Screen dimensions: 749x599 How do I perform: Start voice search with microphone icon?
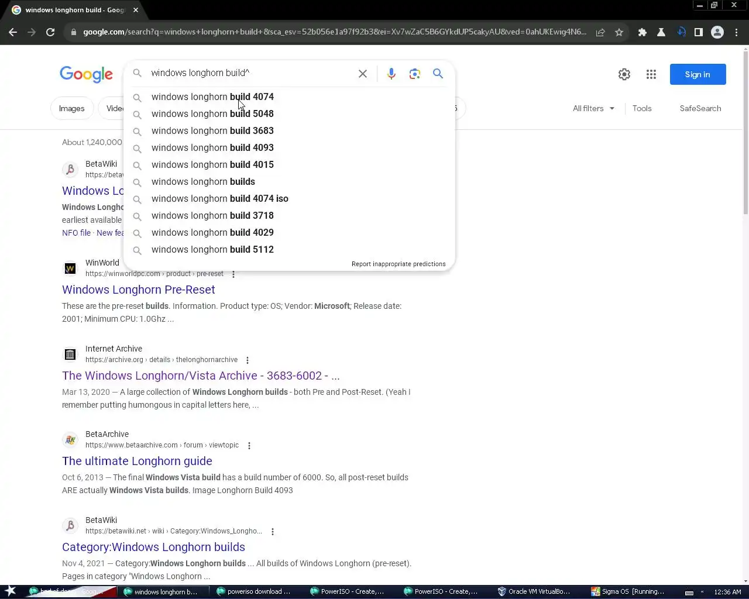[391, 74]
